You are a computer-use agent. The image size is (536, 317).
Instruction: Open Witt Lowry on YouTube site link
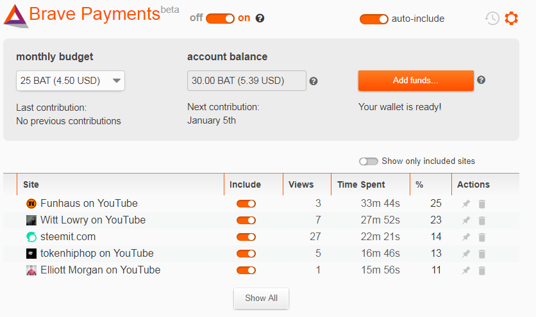pyautogui.click(x=93, y=220)
